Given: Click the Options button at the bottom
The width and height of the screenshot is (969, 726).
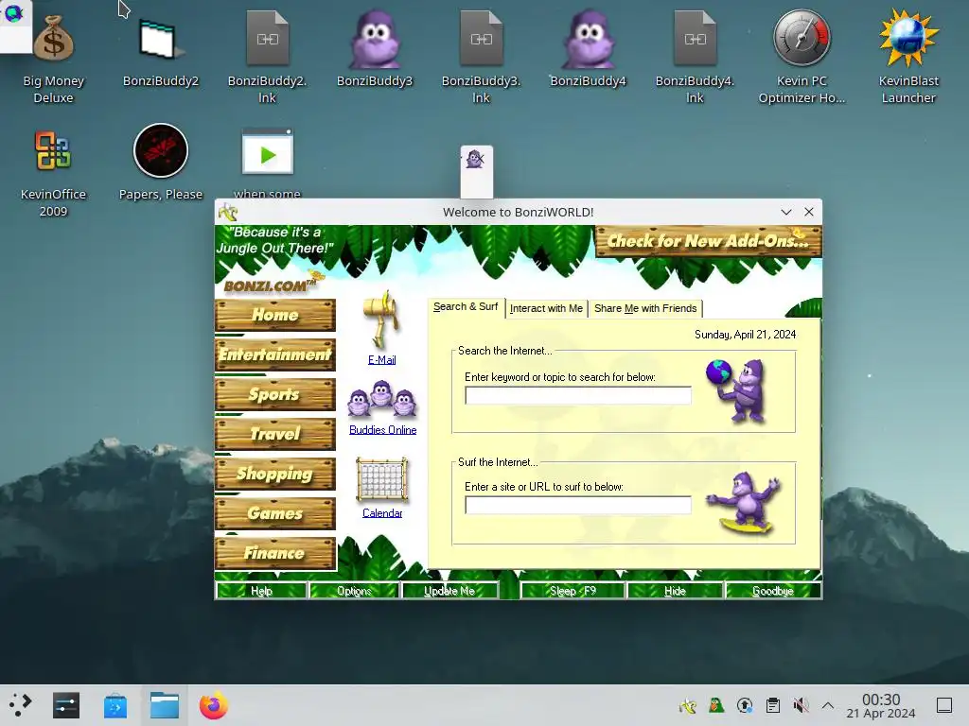Looking at the screenshot, I should click(354, 591).
